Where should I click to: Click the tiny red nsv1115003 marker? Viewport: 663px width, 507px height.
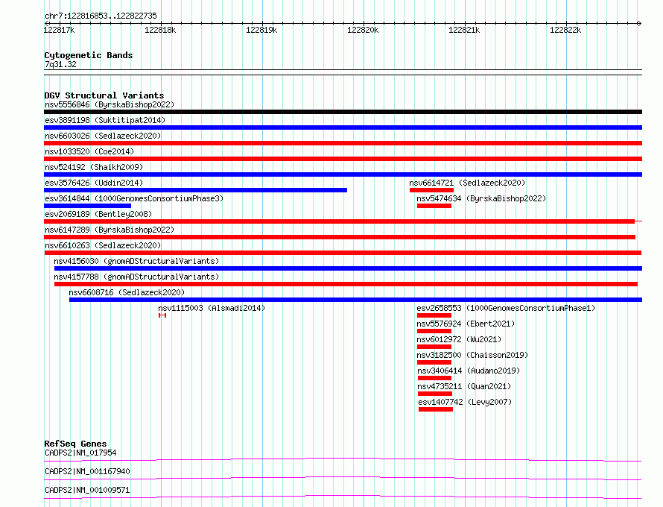(x=162, y=315)
